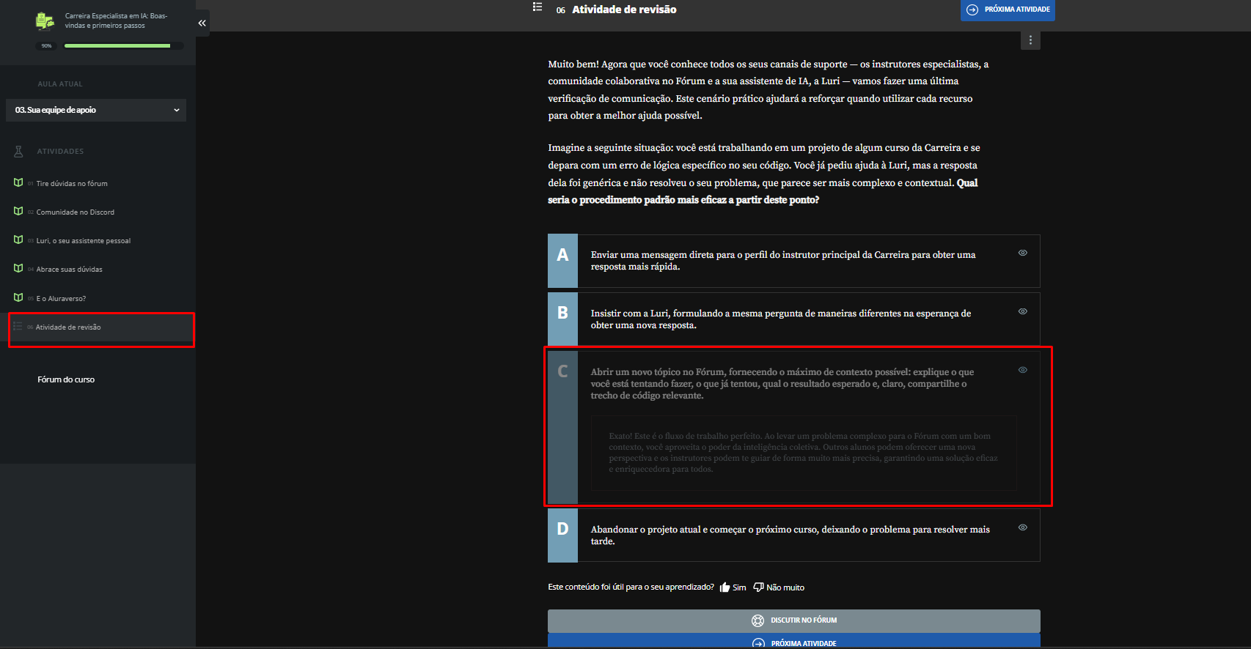
Task: Click the flask icon next to ATIVIDADES
Action: tap(19, 151)
